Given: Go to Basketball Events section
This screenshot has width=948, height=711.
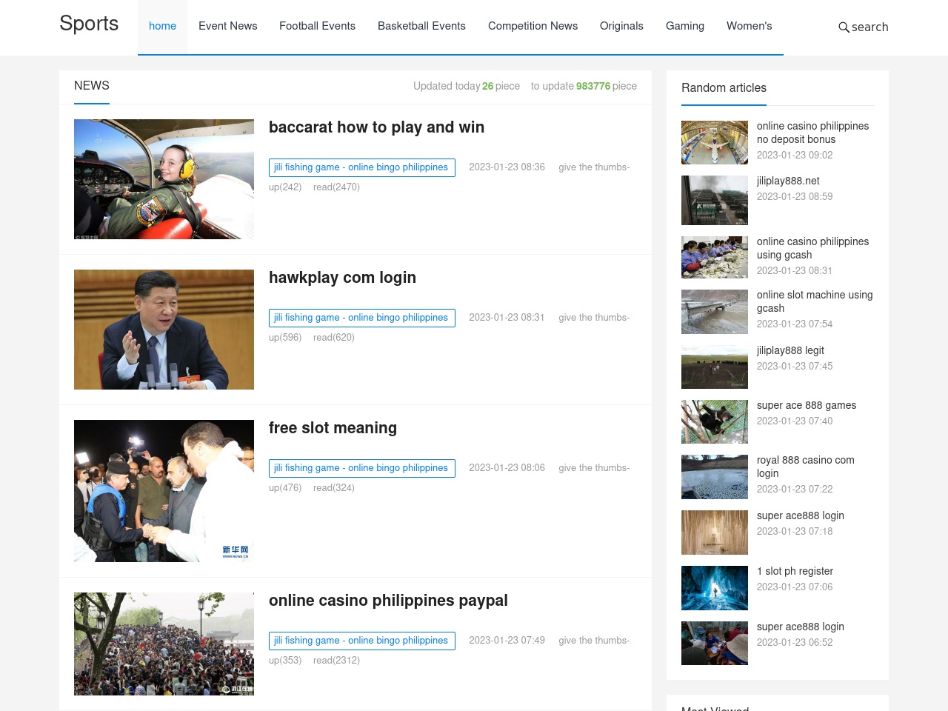Looking at the screenshot, I should 421,26.
